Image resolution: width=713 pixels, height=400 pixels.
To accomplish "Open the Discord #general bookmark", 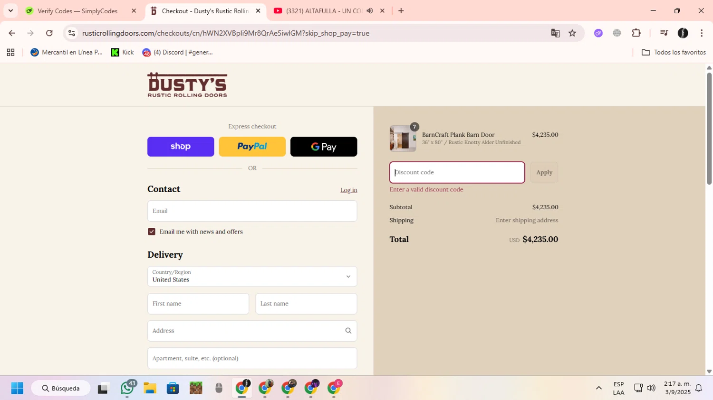I will (178, 53).
